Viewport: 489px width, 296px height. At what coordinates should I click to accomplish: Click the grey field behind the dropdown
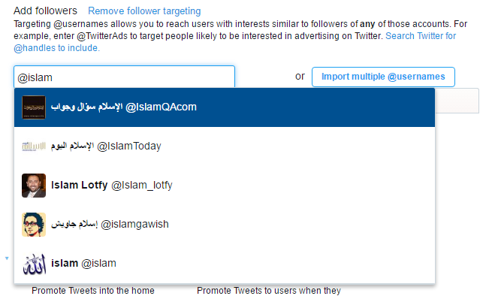click(x=457, y=101)
